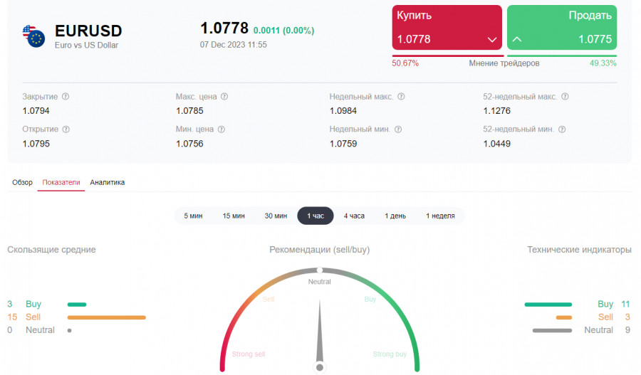
Task: Select the 1 час timeframe
Action: point(316,216)
